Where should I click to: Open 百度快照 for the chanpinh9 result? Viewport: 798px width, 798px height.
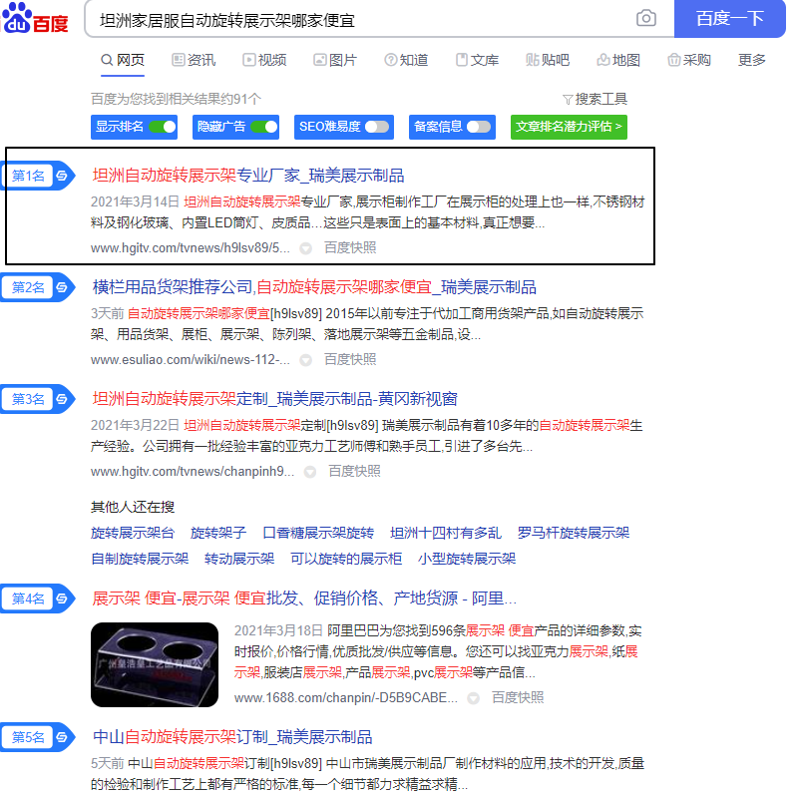pyautogui.click(x=354, y=471)
